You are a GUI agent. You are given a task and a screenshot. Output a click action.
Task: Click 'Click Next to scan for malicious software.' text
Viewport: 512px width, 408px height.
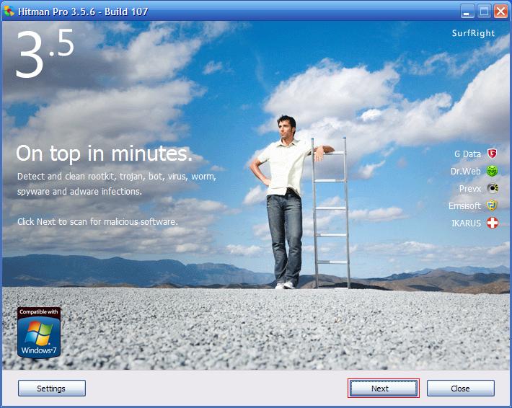click(x=97, y=221)
